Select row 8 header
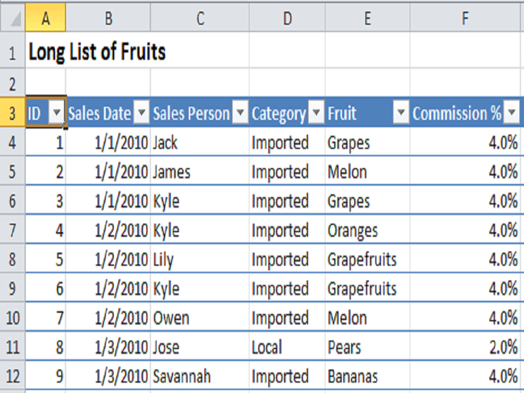 click(x=12, y=259)
